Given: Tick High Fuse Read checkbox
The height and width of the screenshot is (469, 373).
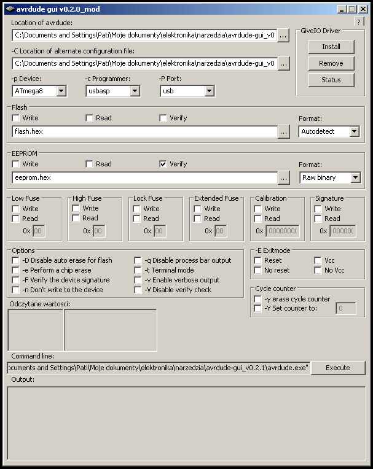Looking at the screenshot, I should 76,218.
